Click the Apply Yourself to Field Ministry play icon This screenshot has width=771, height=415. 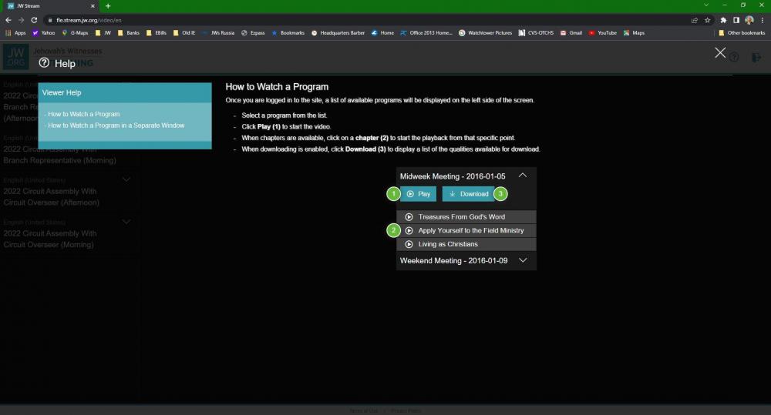tap(409, 231)
